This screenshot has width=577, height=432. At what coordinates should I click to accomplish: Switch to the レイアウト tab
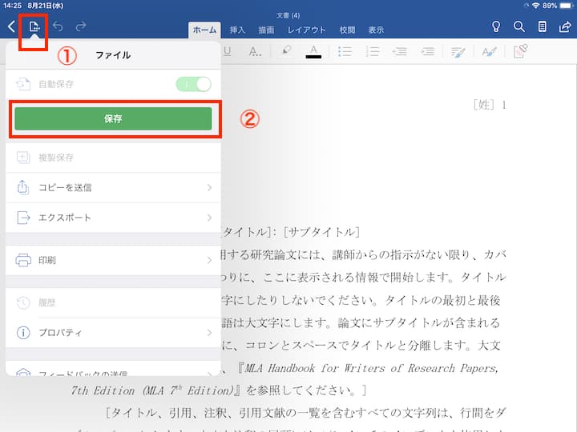coord(306,30)
